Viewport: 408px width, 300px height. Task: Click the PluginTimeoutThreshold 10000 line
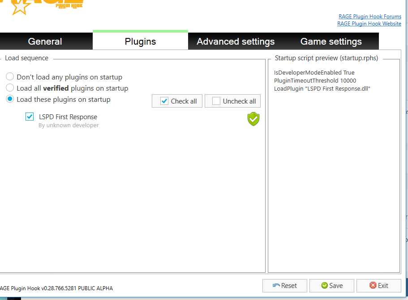coord(315,81)
